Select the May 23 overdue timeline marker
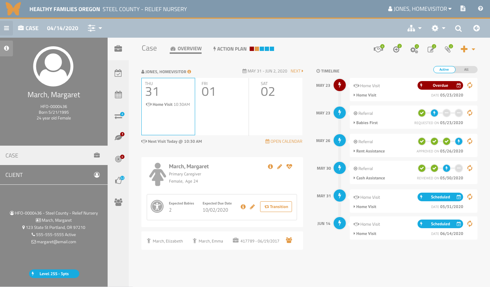Image resolution: width=490 pixels, height=287 pixels. click(339, 85)
